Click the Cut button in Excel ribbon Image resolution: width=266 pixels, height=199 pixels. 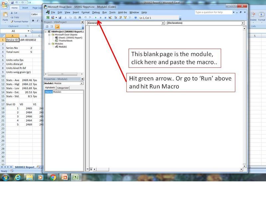tap(14, 13)
